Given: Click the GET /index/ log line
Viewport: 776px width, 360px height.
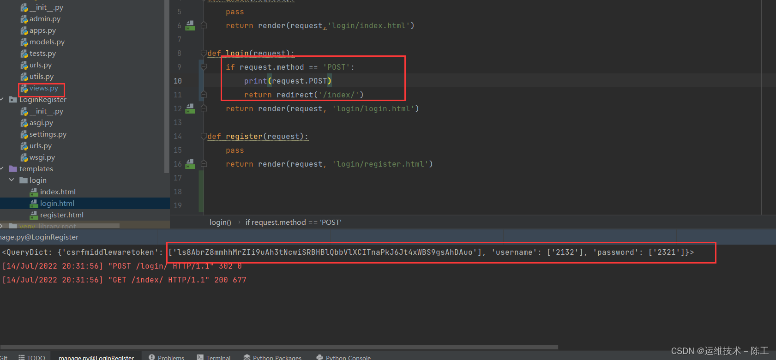Looking at the screenshot, I should 124,280.
